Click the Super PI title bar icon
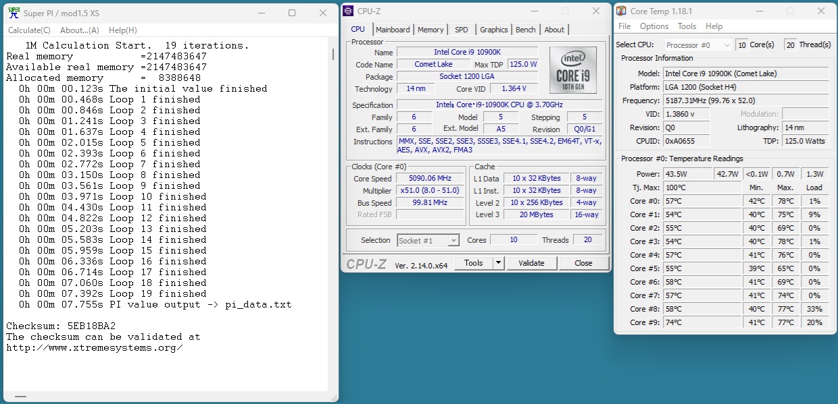 tap(14, 12)
